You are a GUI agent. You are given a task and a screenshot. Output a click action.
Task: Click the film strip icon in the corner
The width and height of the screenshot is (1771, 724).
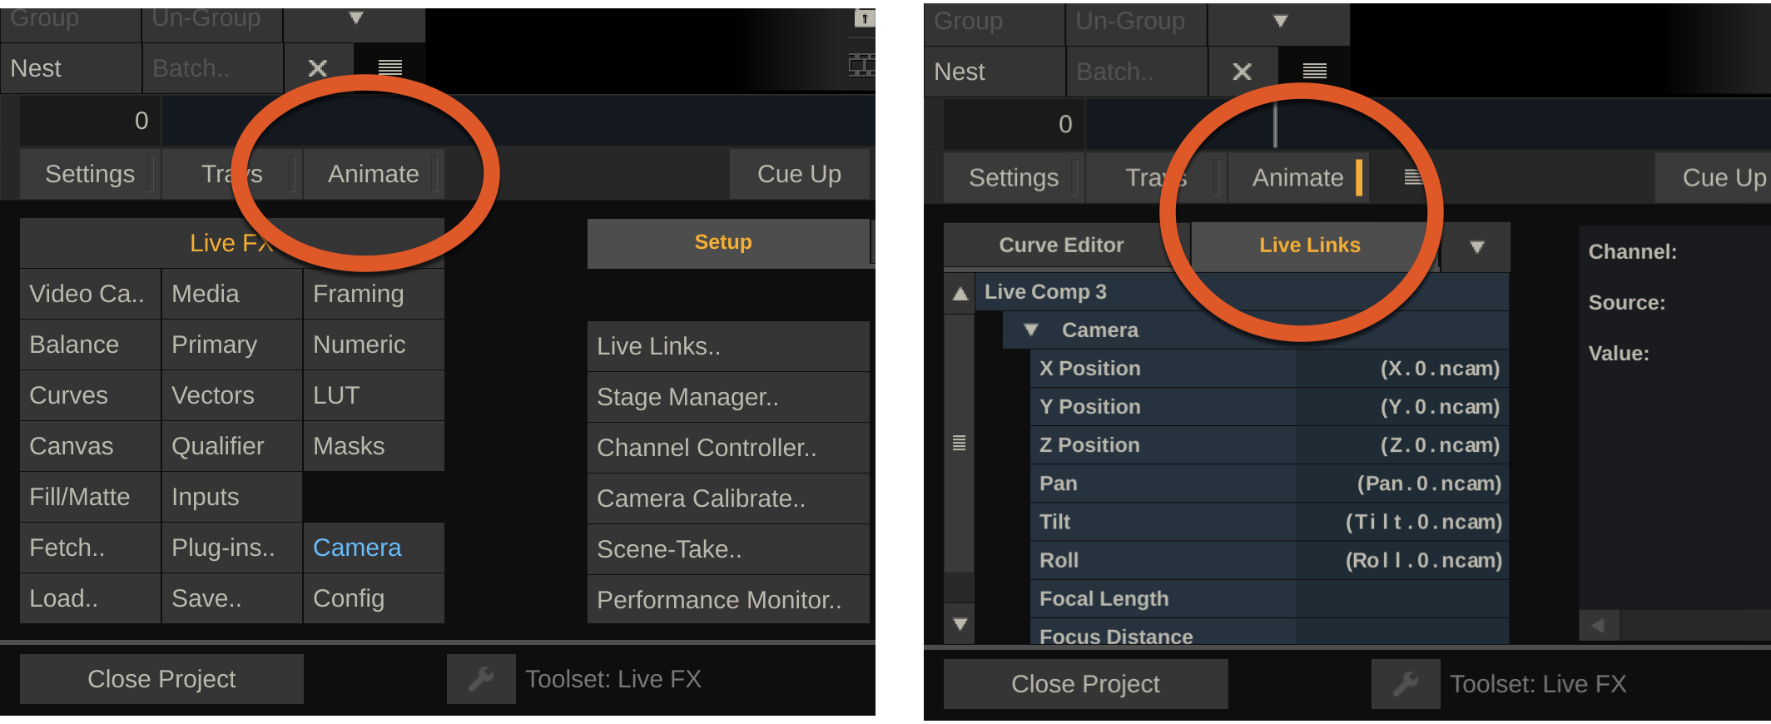862,64
